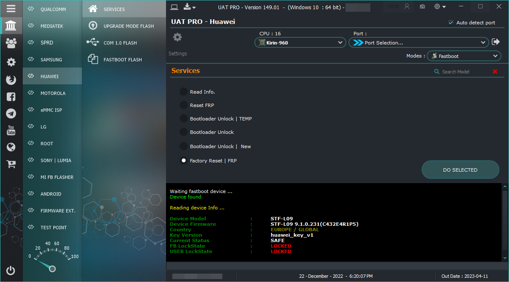Open the UPGRADE MODE FLASH tab
Image resolution: width=509 pixels, height=282 pixels.
[124, 26]
